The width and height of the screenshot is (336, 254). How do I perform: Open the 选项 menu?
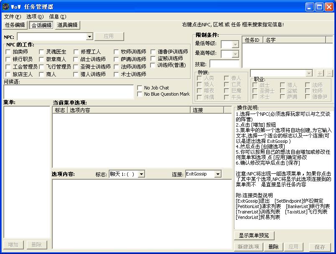(35, 17)
